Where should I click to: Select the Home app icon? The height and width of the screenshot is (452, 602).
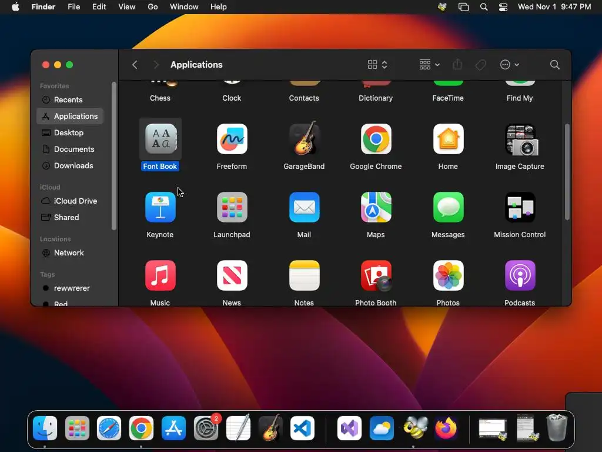tap(448, 139)
